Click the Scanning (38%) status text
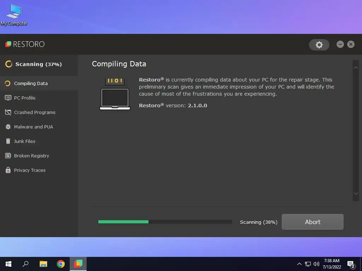 258,222
